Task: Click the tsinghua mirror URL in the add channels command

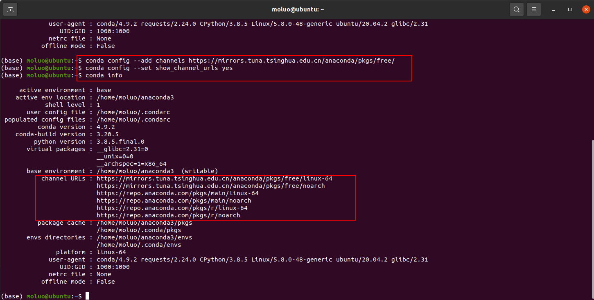Action: tap(291, 61)
